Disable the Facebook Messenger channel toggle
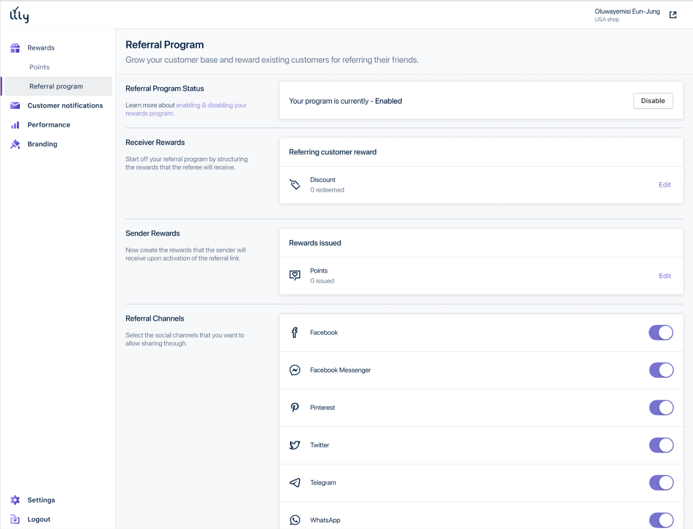 (x=661, y=370)
